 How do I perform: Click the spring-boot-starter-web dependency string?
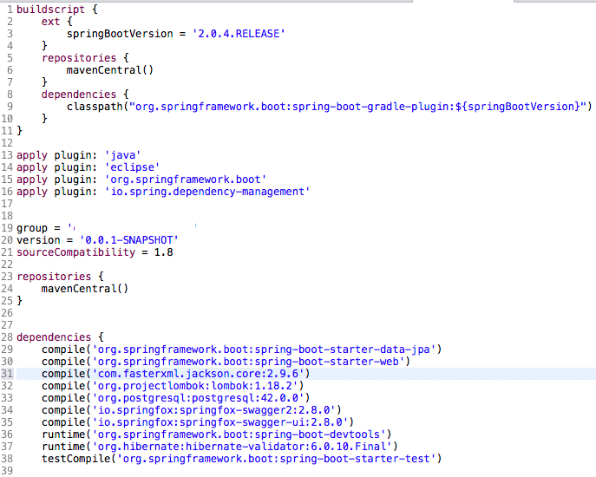click(x=248, y=362)
